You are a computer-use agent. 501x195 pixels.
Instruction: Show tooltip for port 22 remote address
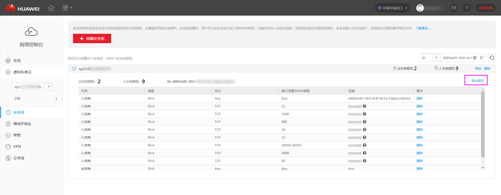(365, 106)
